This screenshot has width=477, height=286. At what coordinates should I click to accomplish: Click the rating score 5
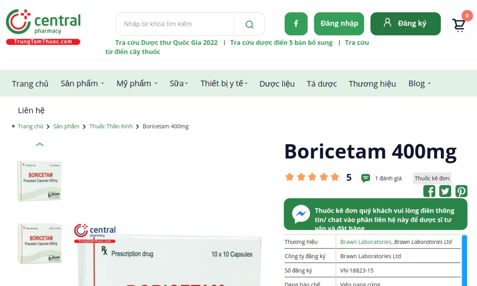click(x=349, y=177)
